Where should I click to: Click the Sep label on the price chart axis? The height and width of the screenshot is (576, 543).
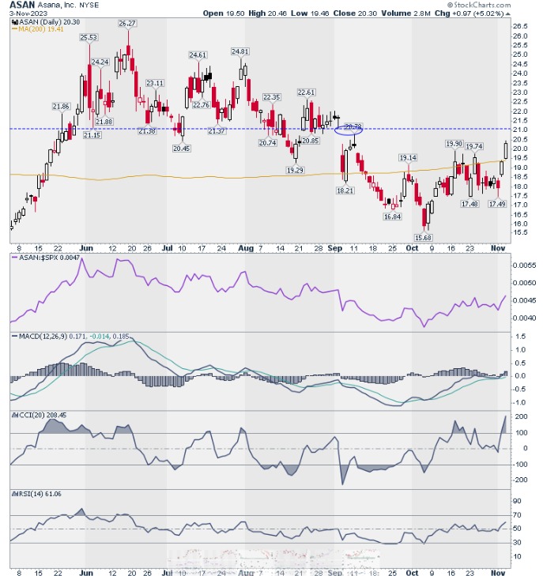click(334, 248)
